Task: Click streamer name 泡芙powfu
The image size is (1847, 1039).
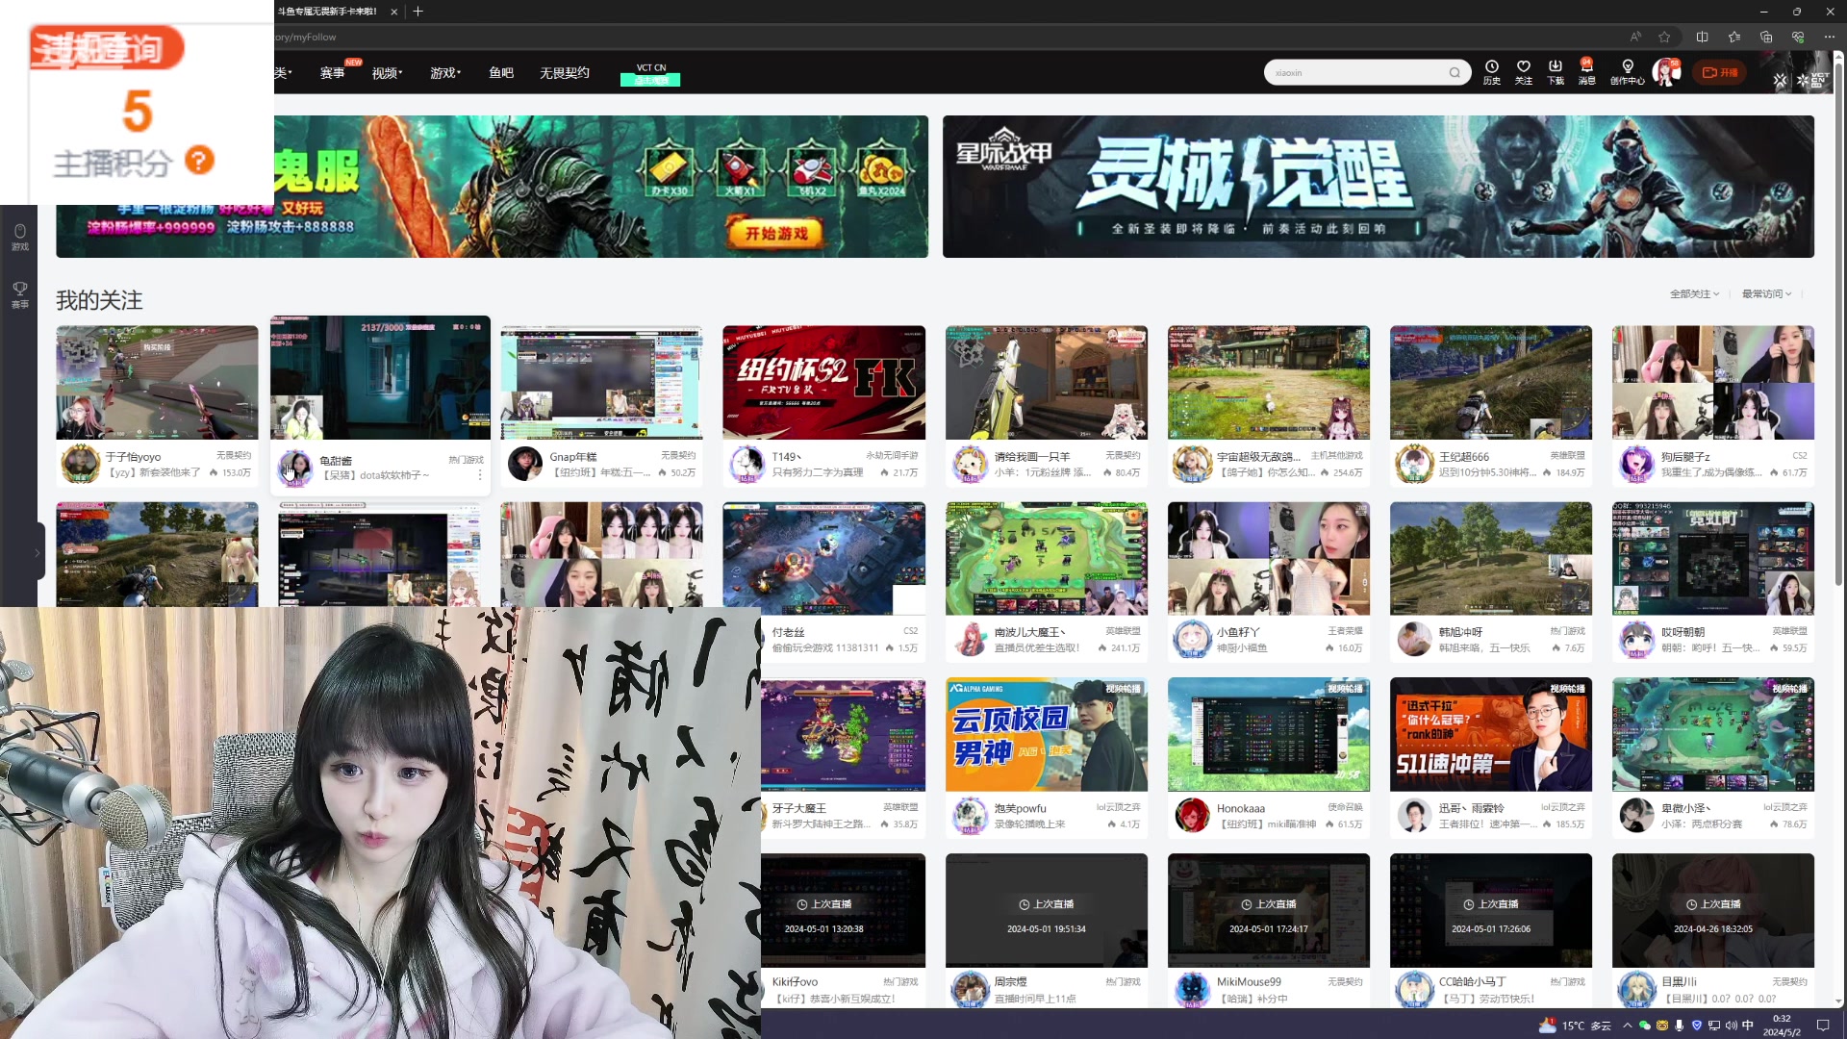Action: coord(1020,808)
